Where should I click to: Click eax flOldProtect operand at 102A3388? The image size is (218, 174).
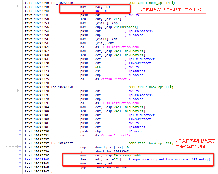120,111
